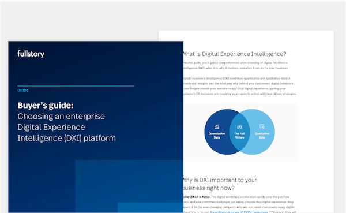Click the "Competition is fierce." bold text
The image size is (346, 213).
point(197,197)
